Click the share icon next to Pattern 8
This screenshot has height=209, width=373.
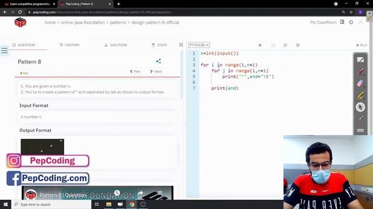tap(159, 62)
